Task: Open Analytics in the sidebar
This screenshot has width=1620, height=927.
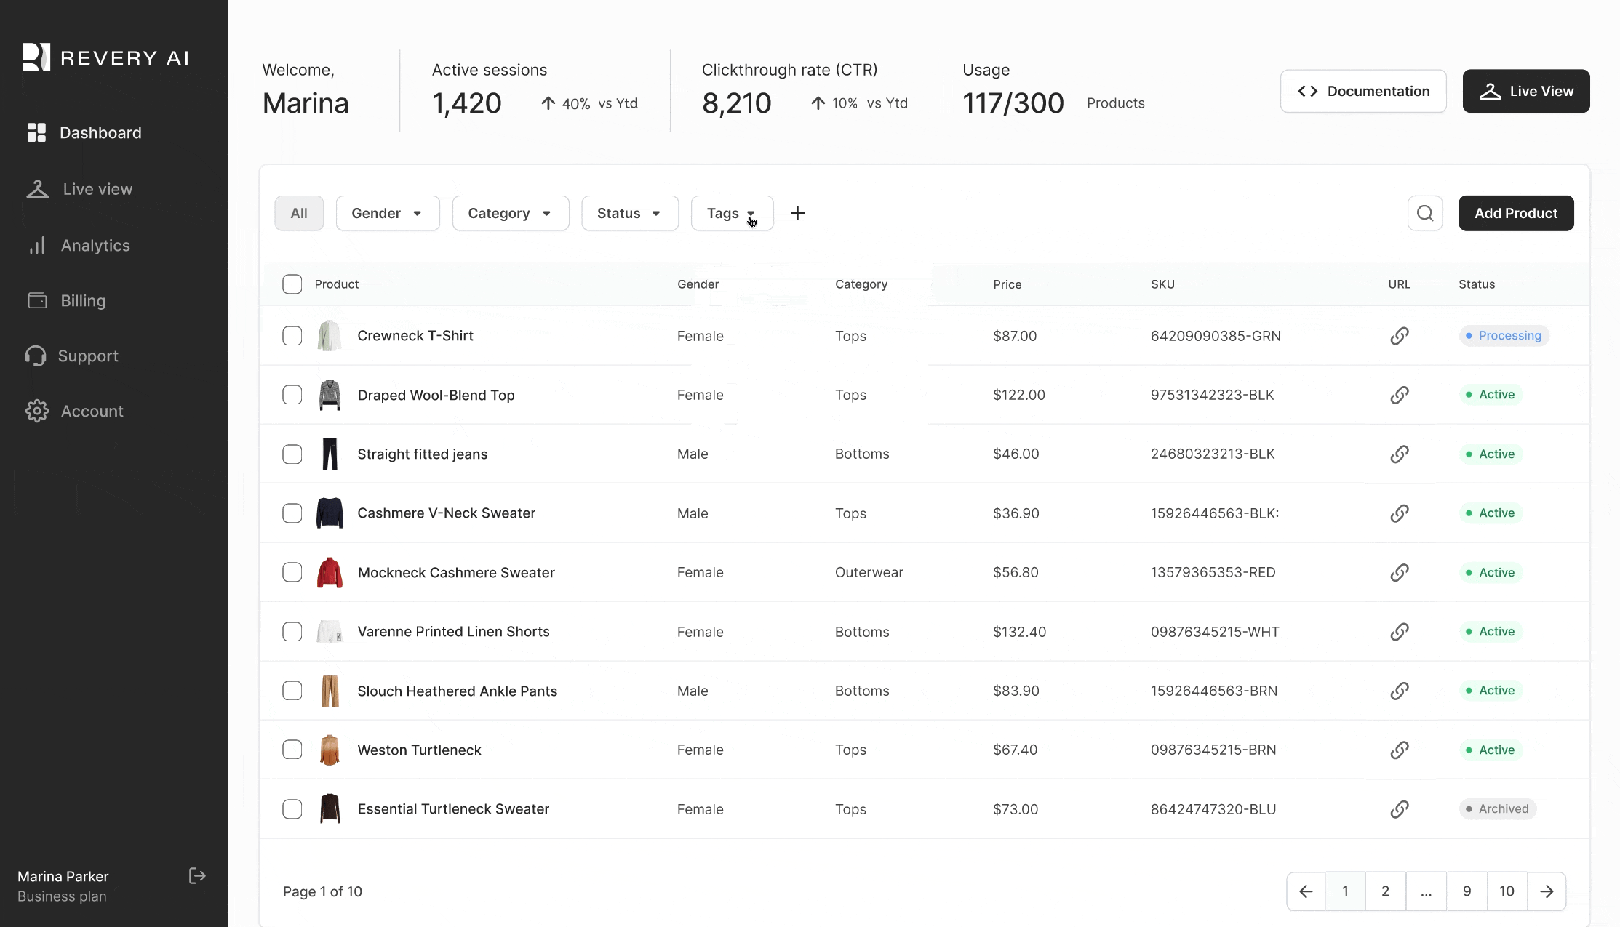Action: pyautogui.click(x=95, y=246)
